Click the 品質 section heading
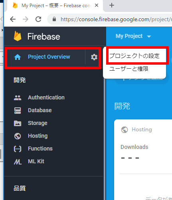The width and height of the screenshot is (172, 200). tap(20, 188)
